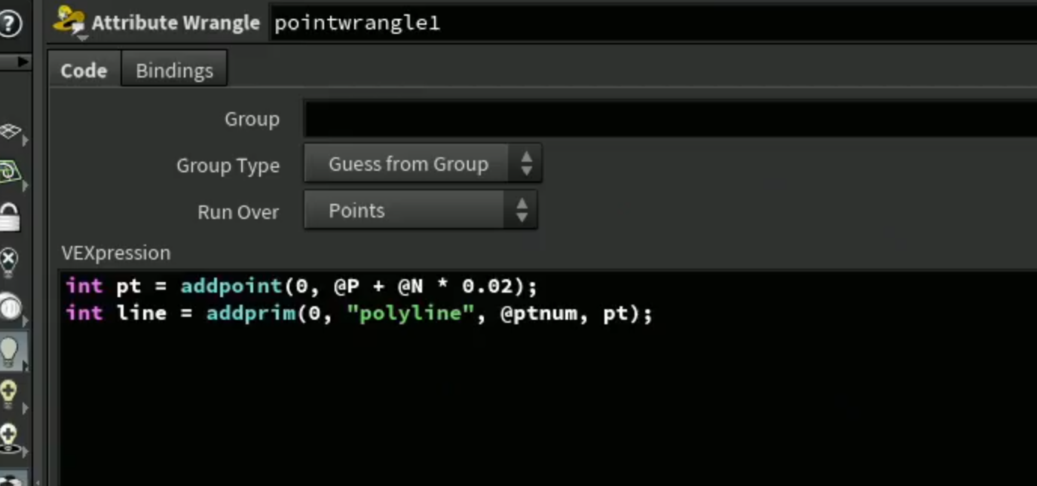The width and height of the screenshot is (1037, 486).
Task: Toggle the padlock lock icon
Action: click(x=10, y=217)
